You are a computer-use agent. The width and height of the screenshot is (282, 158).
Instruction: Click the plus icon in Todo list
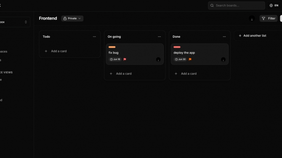click(x=46, y=51)
